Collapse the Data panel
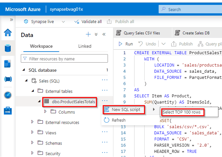The height and width of the screenshot is (157, 222). coord(104,34)
